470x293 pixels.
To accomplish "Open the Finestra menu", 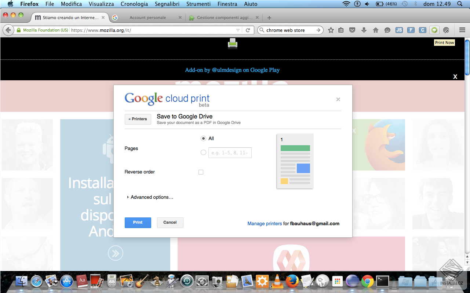I will click(227, 4).
